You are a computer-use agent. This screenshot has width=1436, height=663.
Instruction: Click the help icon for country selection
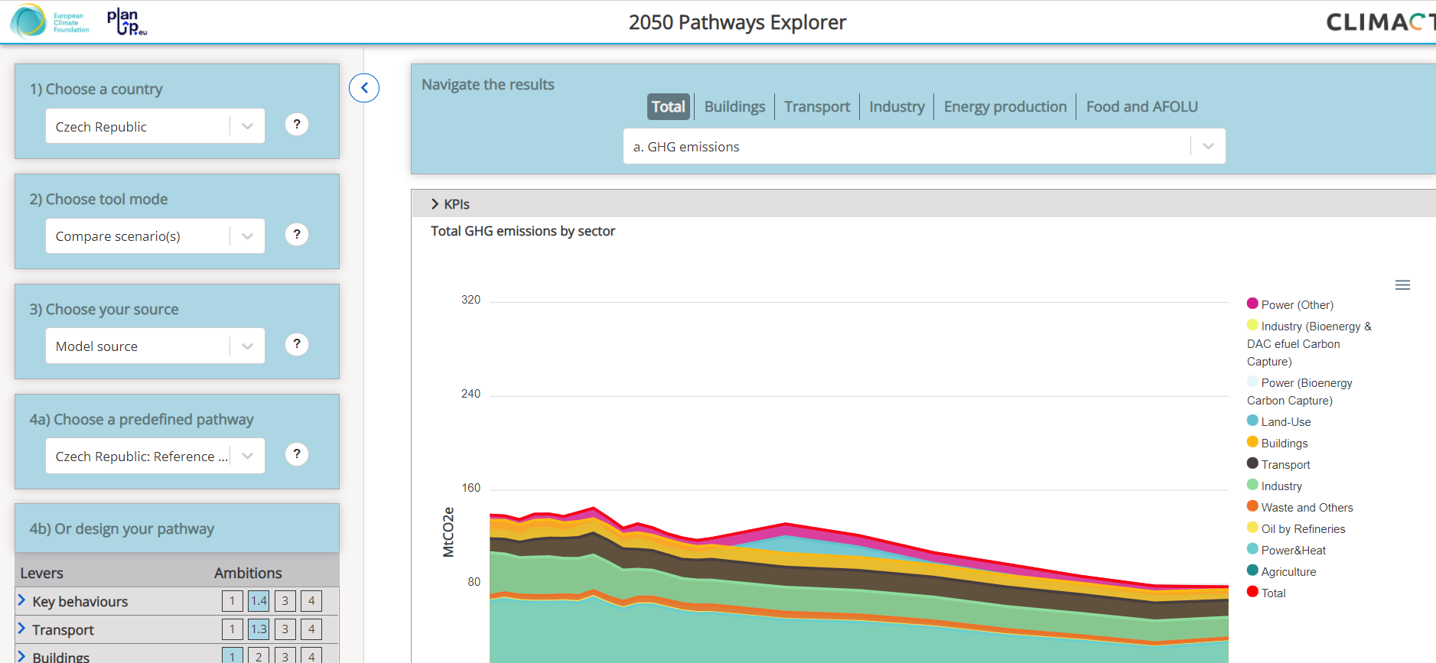point(297,125)
